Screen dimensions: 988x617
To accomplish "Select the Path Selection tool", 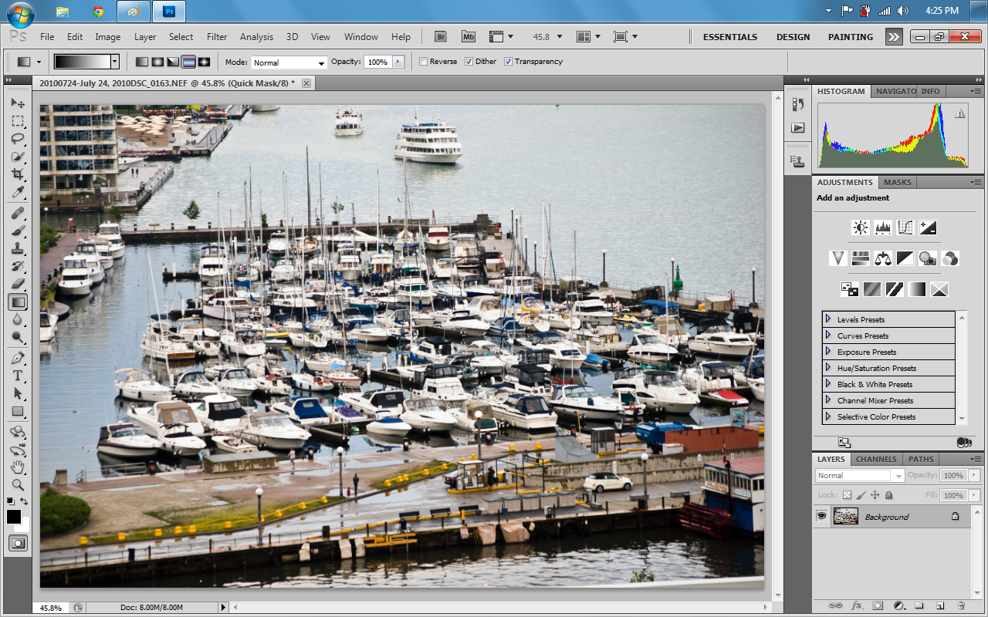I will (18, 393).
